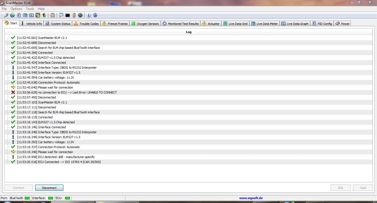
Task: Click the yellow arrow at 11:53:19.340
Action: coord(13,152)
